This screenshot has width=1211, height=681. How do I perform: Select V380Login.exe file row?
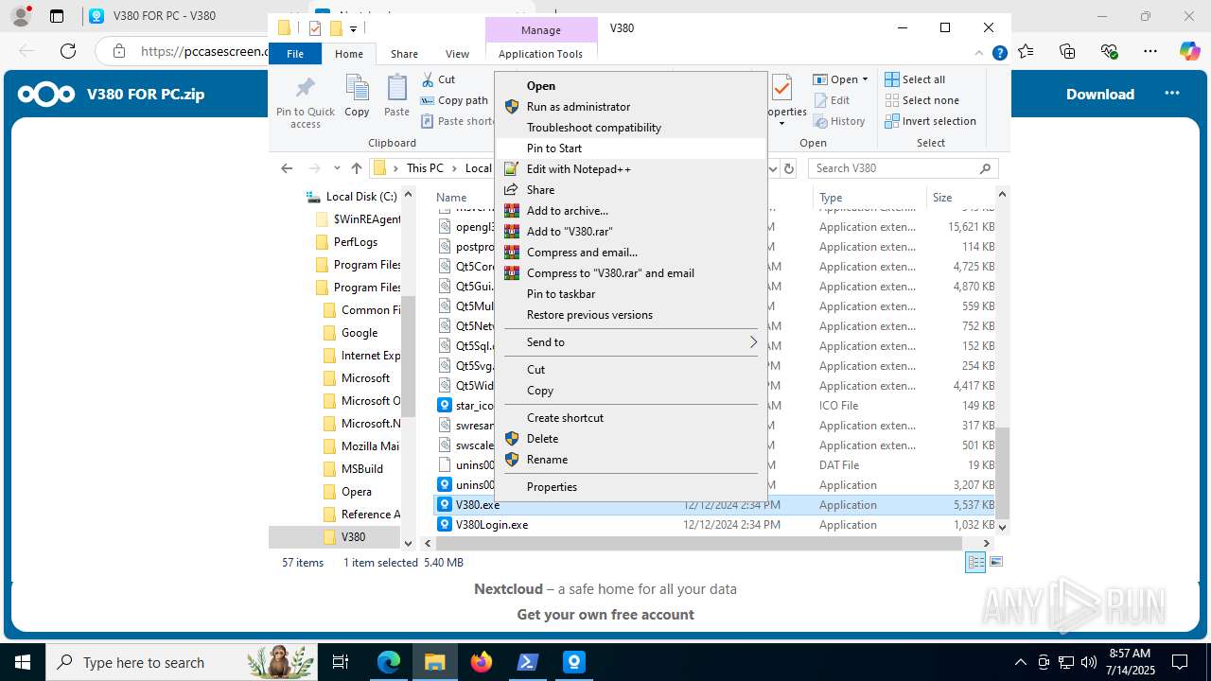(x=715, y=525)
